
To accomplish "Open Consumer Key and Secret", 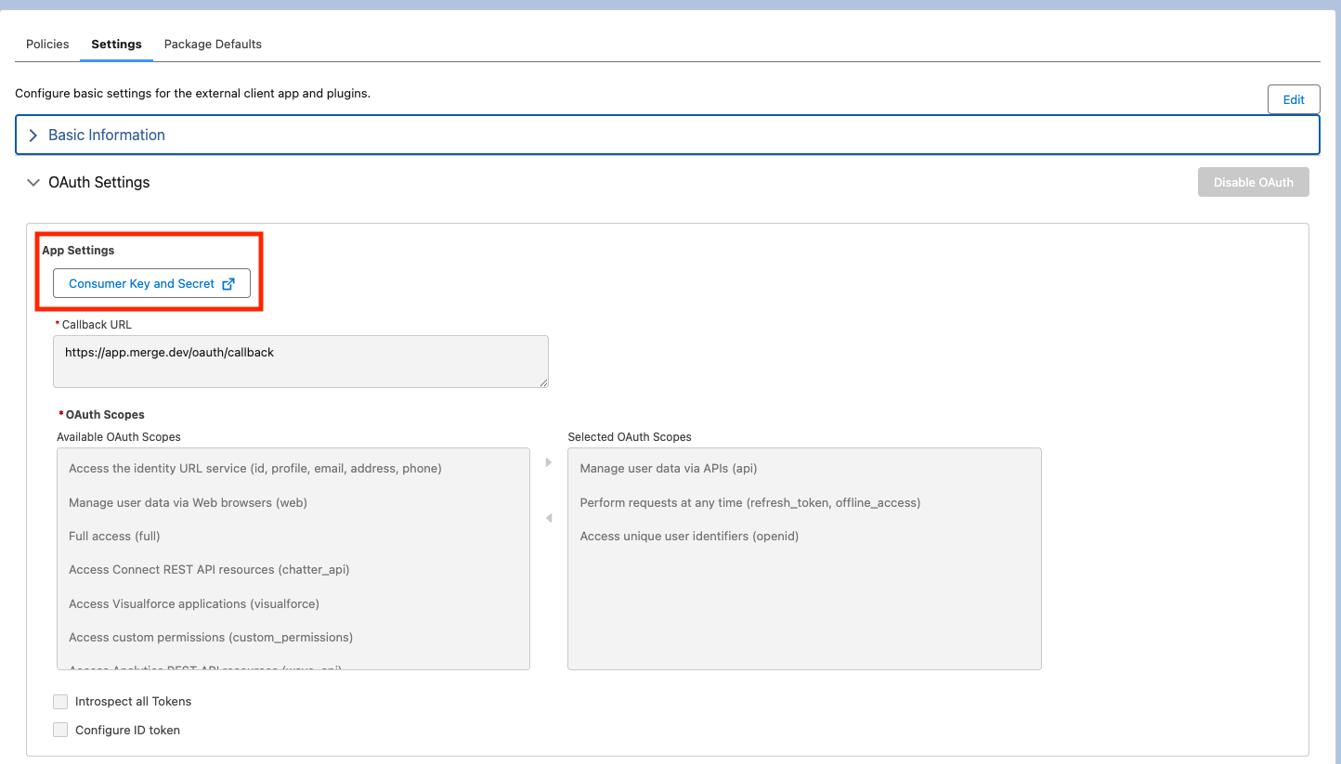I will pos(142,284).
